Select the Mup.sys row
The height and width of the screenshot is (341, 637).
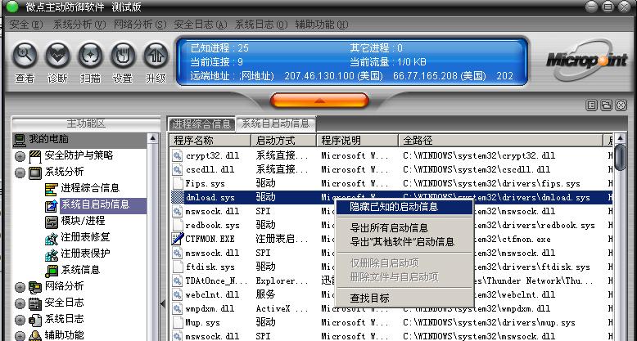391,323
